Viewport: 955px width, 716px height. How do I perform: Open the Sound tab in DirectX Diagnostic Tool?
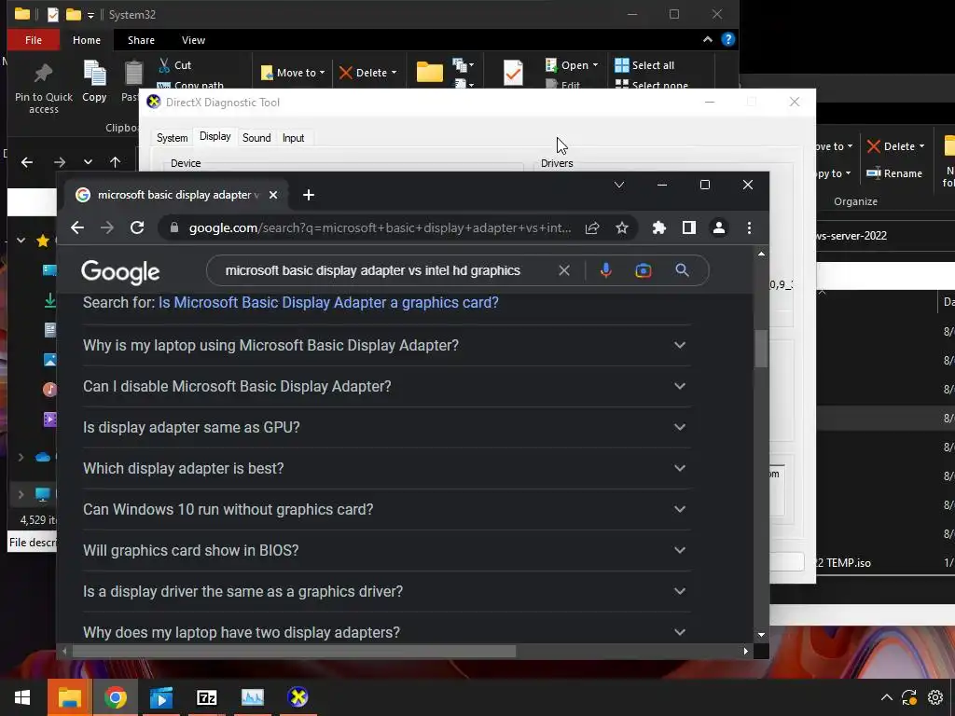tap(256, 138)
